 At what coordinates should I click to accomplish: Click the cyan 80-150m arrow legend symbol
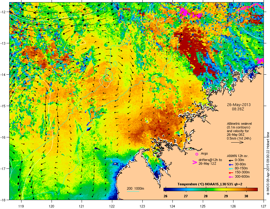click(231, 168)
